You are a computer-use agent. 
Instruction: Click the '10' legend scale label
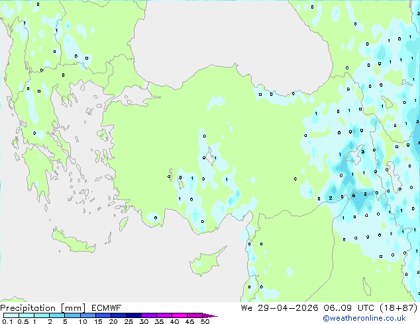click(x=83, y=321)
